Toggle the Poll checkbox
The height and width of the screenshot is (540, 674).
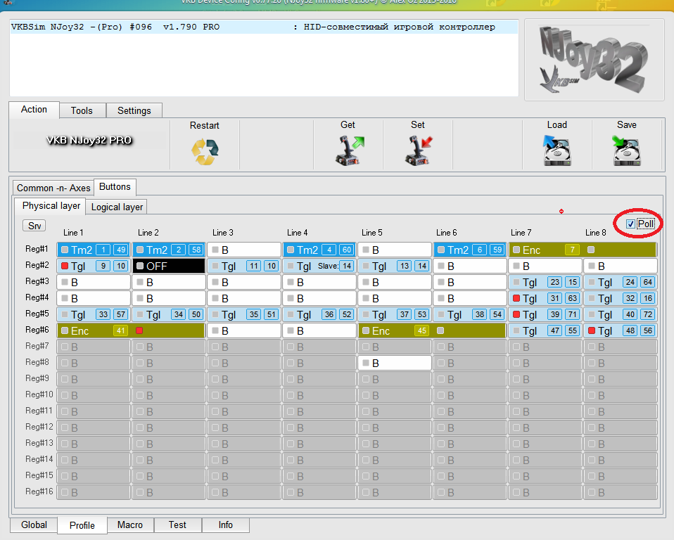[x=630, y=224]
